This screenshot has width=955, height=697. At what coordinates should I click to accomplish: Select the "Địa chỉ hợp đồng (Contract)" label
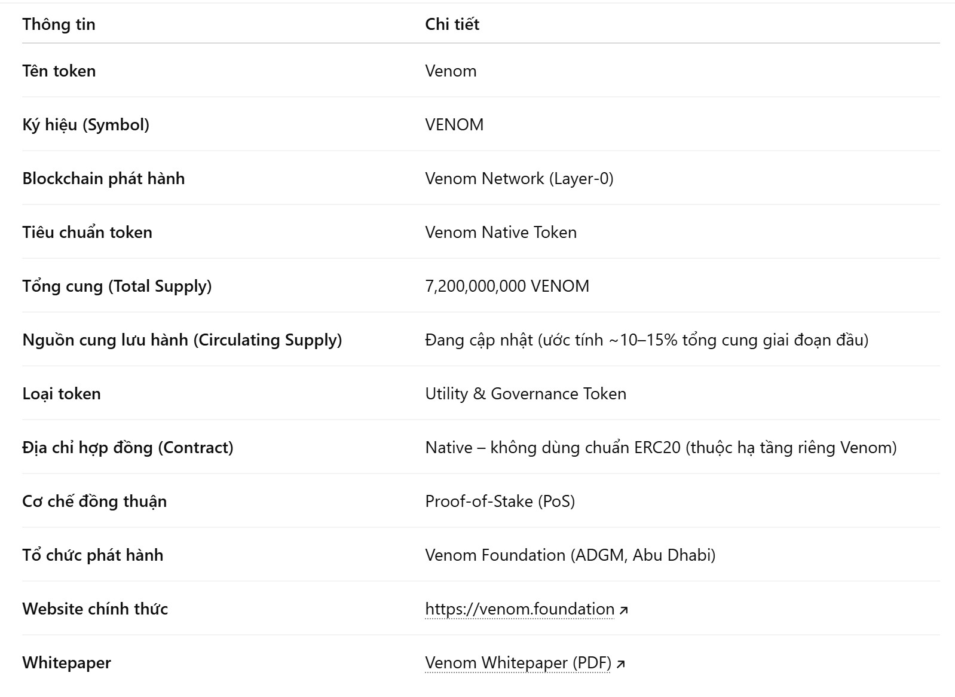coord(127,447)
